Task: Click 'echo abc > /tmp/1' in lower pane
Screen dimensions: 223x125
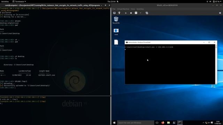Action: pyautogui.click(x=10, y=99)
